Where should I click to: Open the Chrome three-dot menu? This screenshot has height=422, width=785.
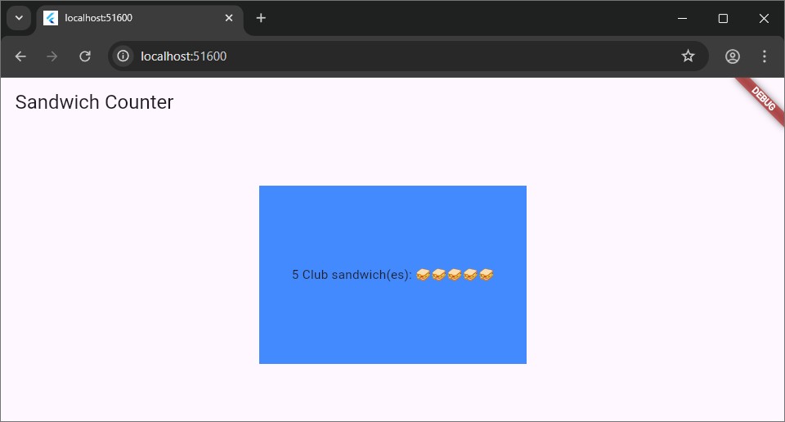click(765, 56)
